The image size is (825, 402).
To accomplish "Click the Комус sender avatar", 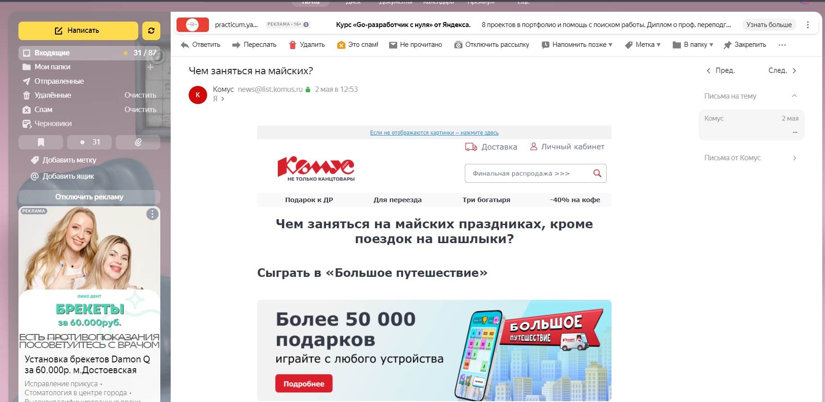I will [198, 95].
